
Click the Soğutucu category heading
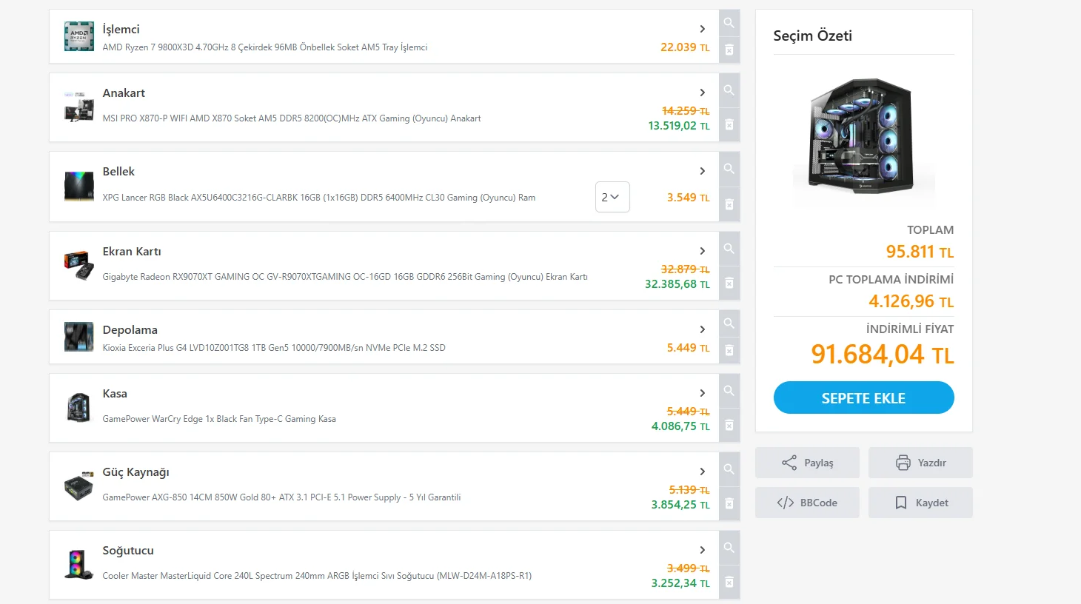click(128, 550)
